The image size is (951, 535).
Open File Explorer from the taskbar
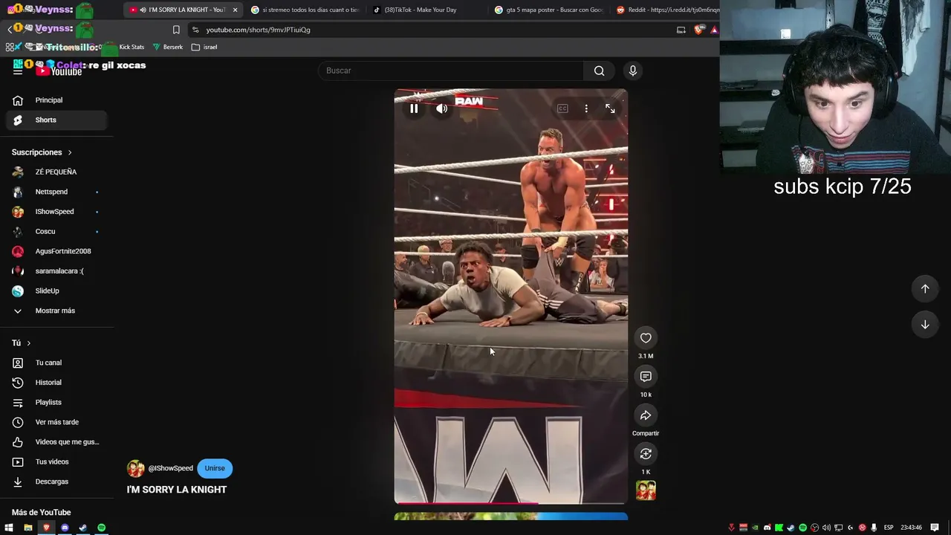tap(27, 528)
